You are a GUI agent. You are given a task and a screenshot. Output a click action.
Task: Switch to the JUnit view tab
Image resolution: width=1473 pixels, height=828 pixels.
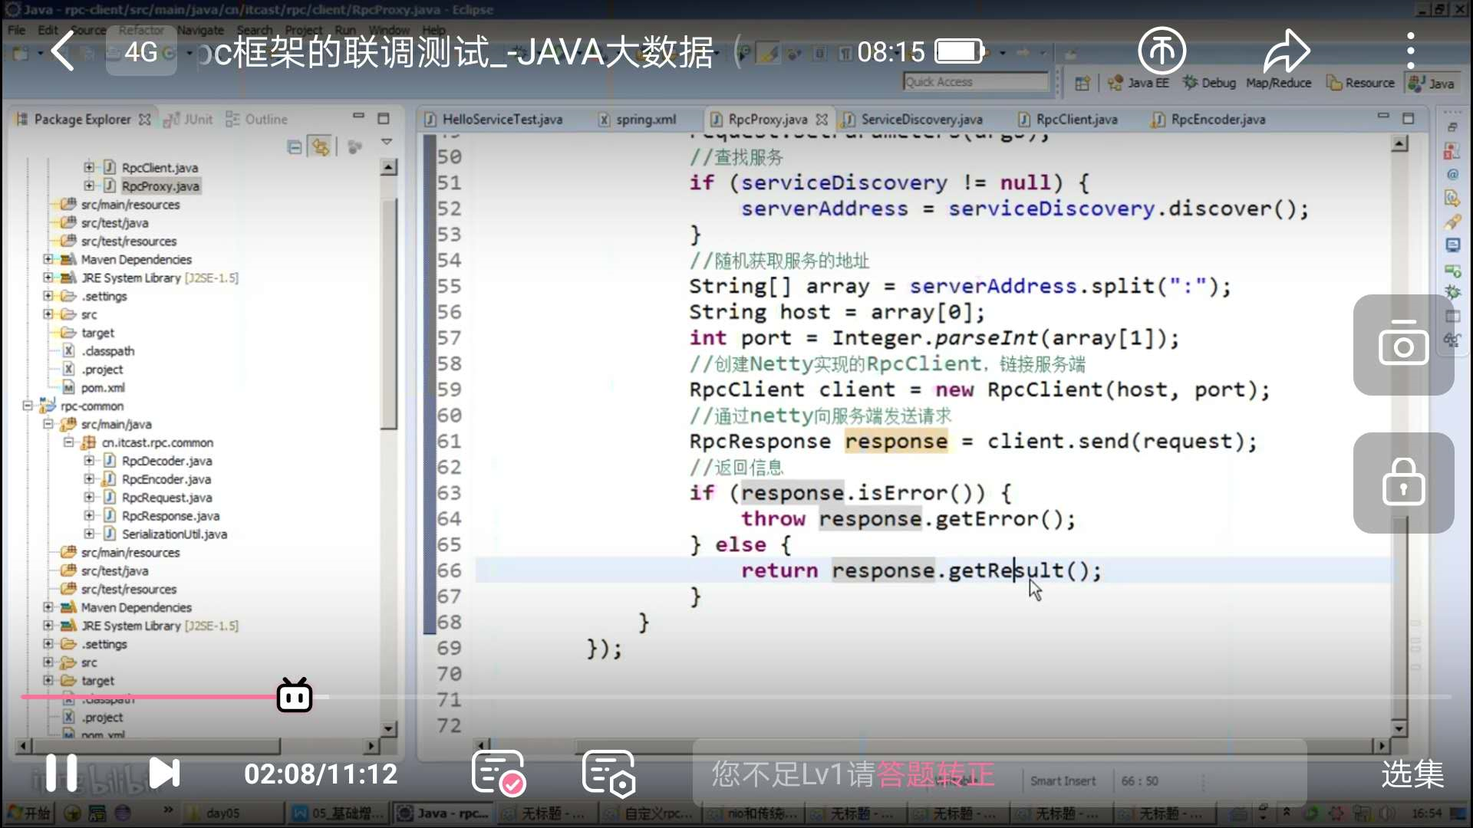point(189,120)
